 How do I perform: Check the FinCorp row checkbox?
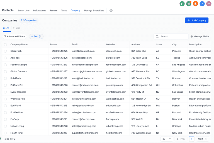5,119
